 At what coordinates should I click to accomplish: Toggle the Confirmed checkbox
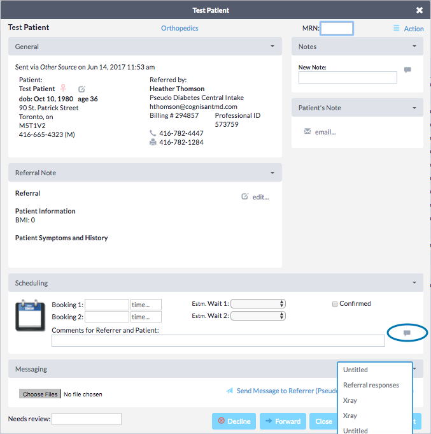point(335,304)
